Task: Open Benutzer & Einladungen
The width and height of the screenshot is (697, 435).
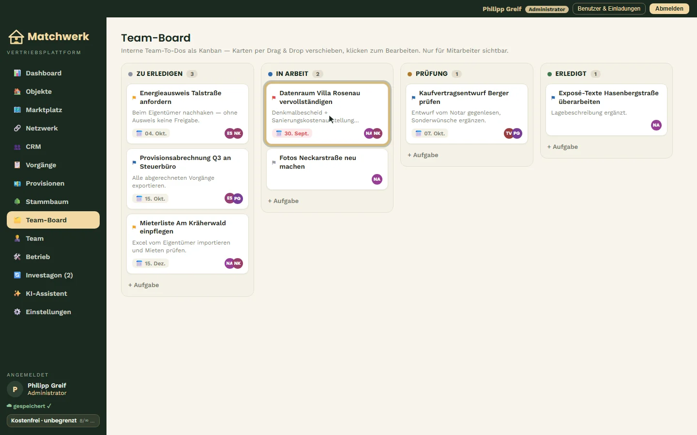Action: (609, 9)
